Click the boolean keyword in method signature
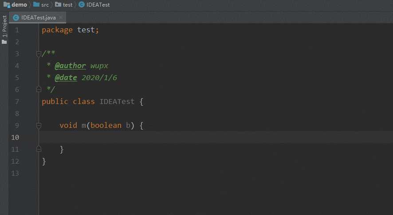The width and height of the screenshot is (393, 215). click(106, 125)
